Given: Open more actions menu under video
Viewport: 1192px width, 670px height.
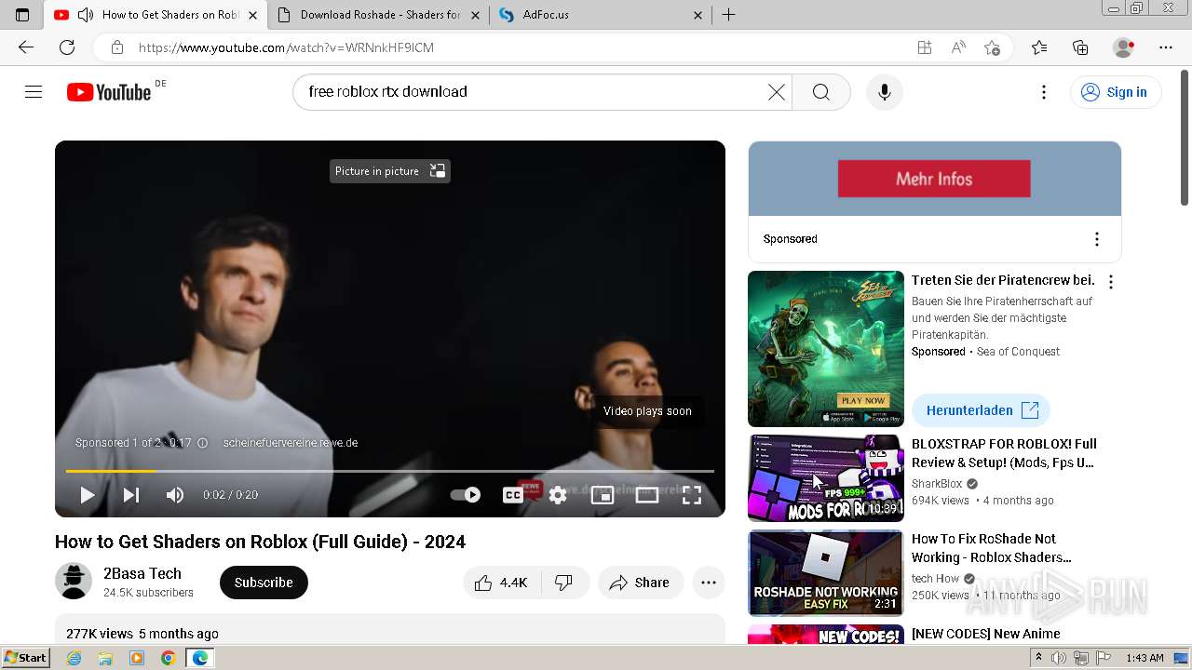Looking at the screenshot, I should (x=709, y=583).
